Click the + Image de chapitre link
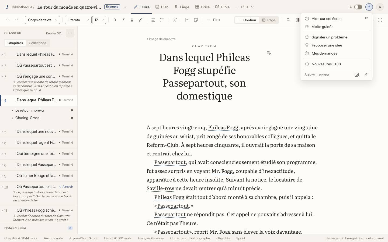 (x=161, y=39)
